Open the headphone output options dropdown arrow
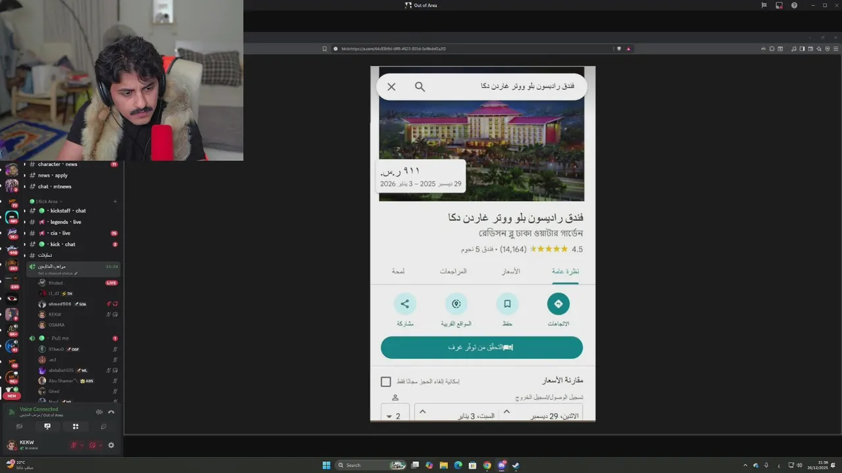This screenshot has height=473, width=842. pos(101,445)
